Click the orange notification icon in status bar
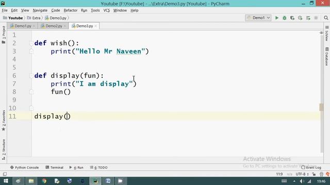This screenshot has height=185, width=330. pos(327,174)
